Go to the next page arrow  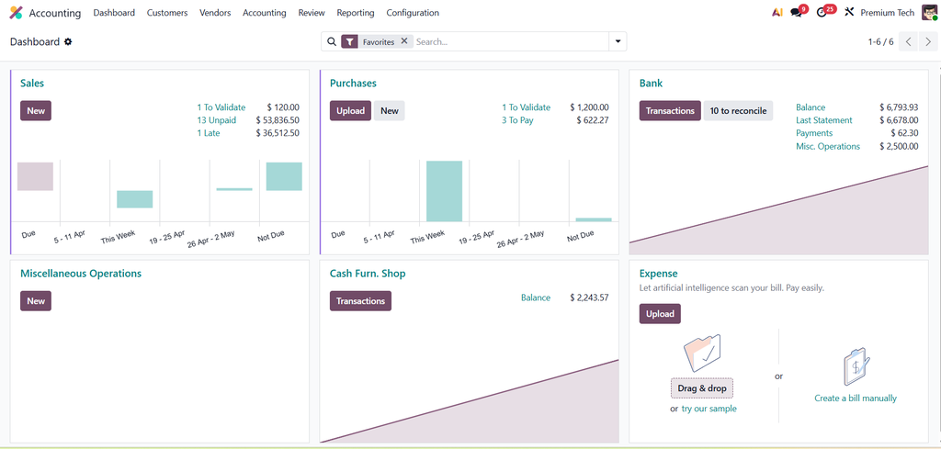928,41
